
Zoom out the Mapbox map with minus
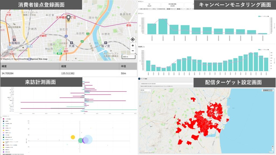(x=133, y=51)
